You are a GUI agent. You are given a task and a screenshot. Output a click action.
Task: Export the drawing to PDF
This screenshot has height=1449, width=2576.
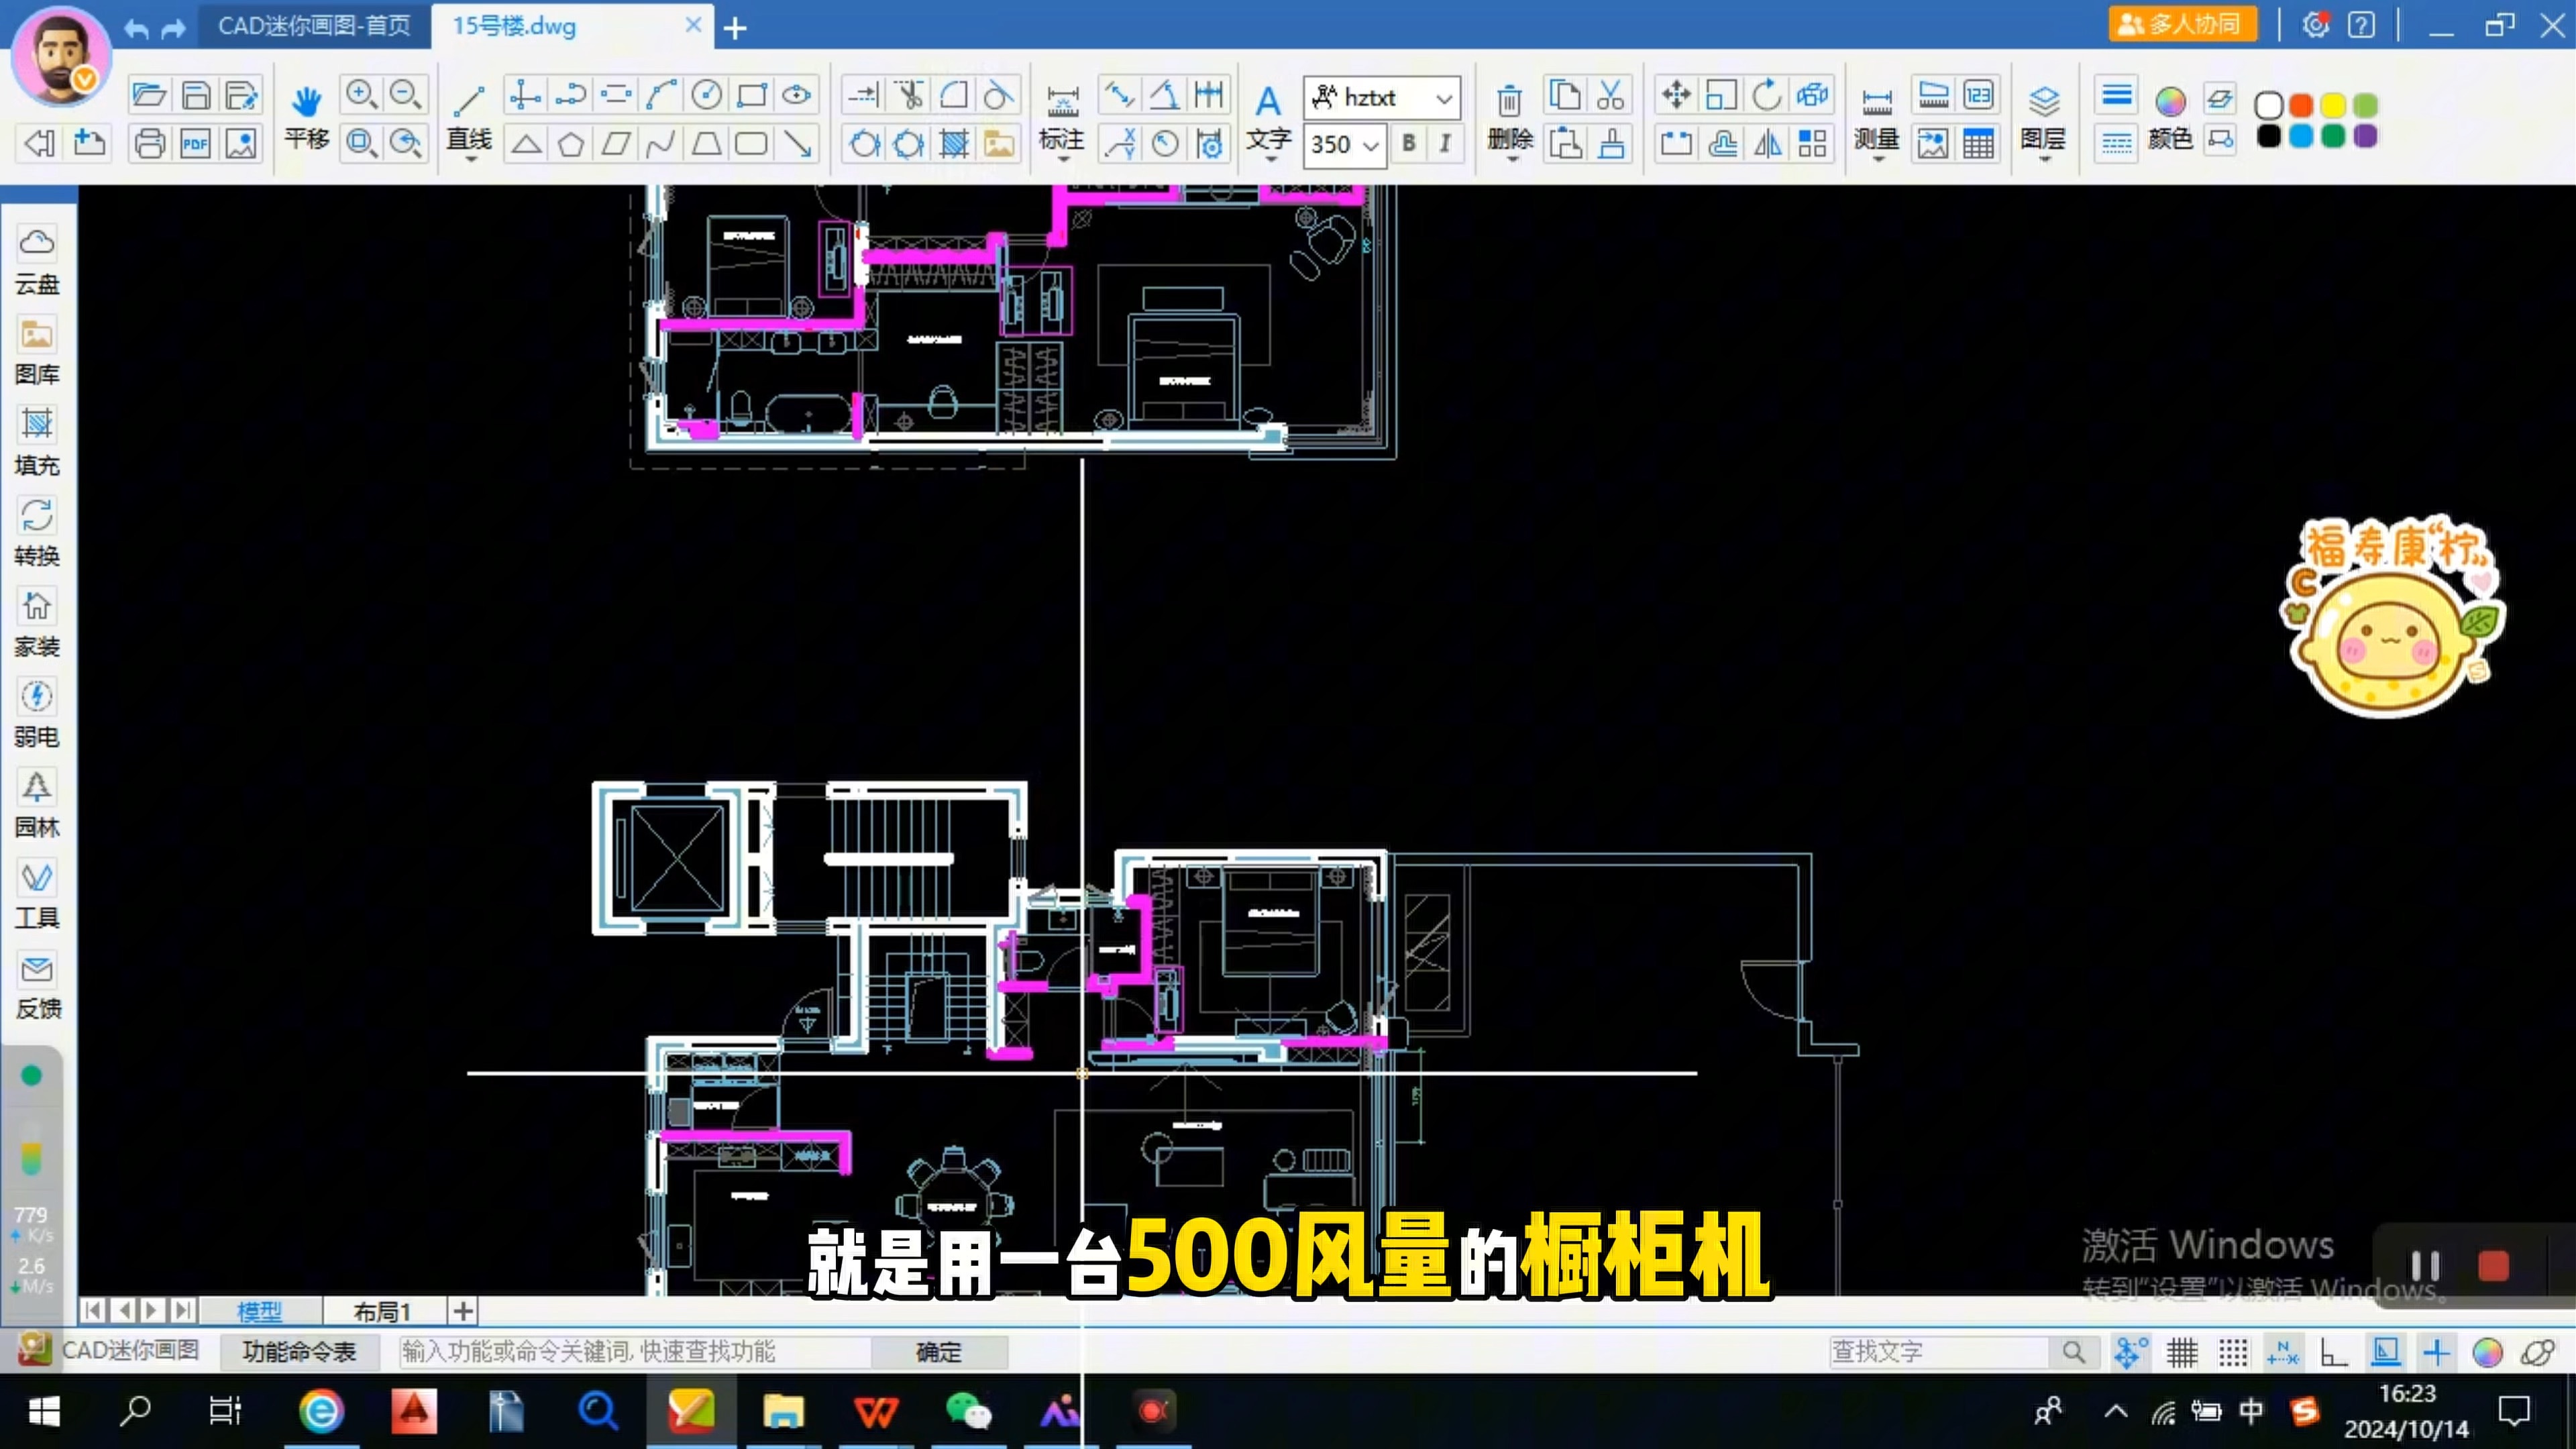pos(196,144)
